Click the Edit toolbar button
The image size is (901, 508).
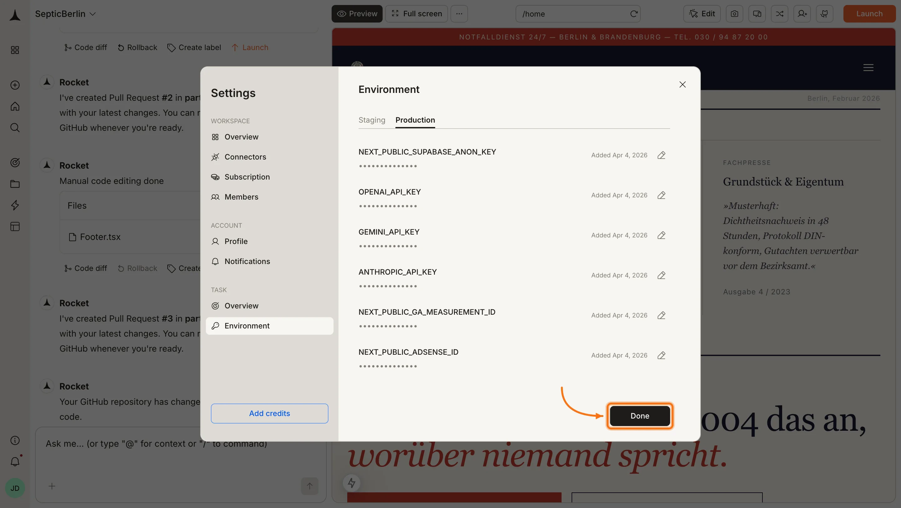(x=702, y=14)
